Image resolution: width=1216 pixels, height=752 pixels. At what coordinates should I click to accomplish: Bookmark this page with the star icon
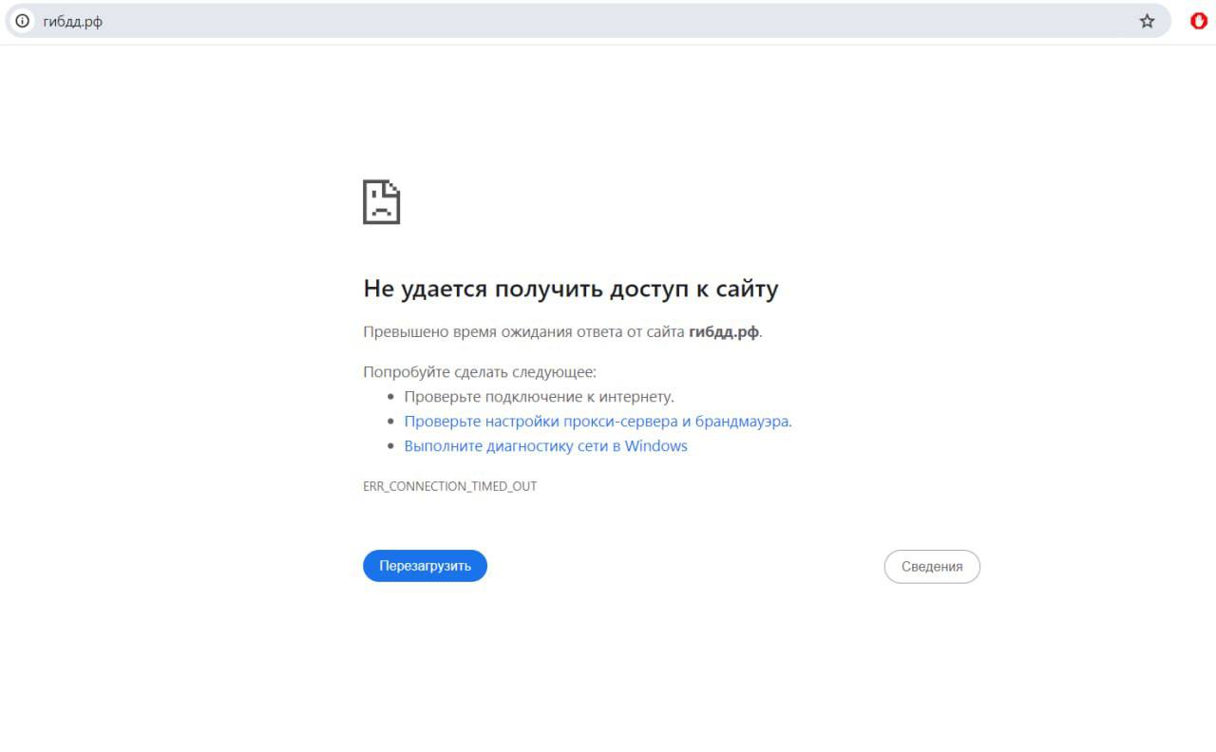point(1147,21)
